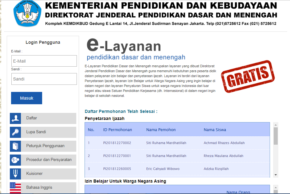Screen dimensions: 290x194
Task: Click Siti Ruhama Mardhatillah in row 1
Action: click(x=166, y=143)
